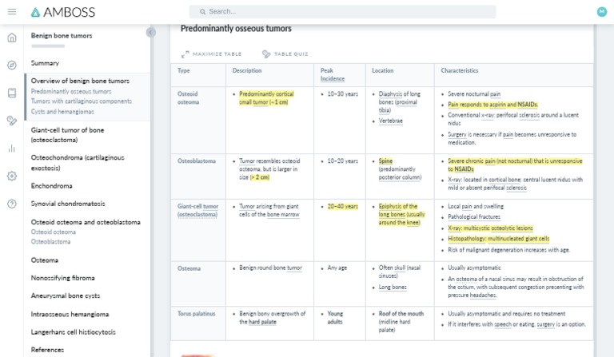Select Summary in the outline
This screenshot has width=614, height=357.
45,63
